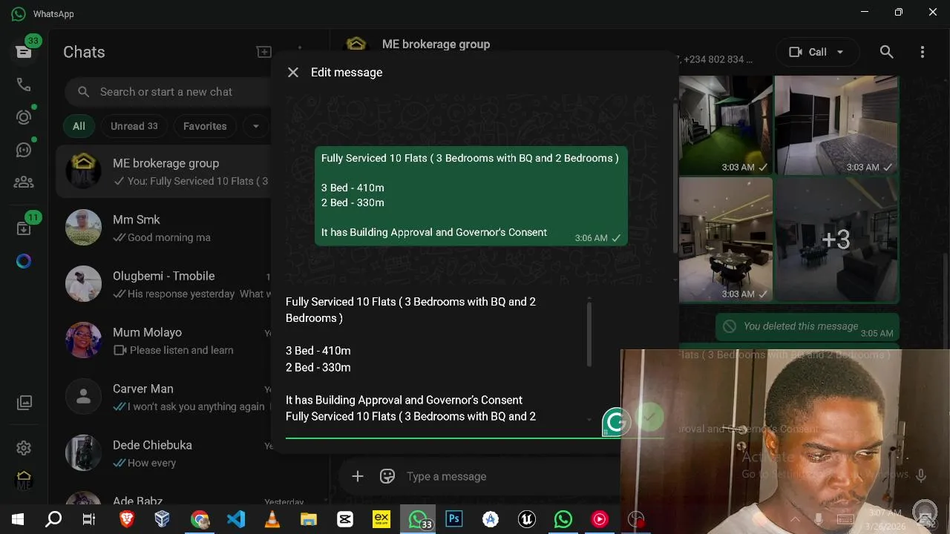Click ME brokerage group header title
950x534 pixels.
click(436, 44)
